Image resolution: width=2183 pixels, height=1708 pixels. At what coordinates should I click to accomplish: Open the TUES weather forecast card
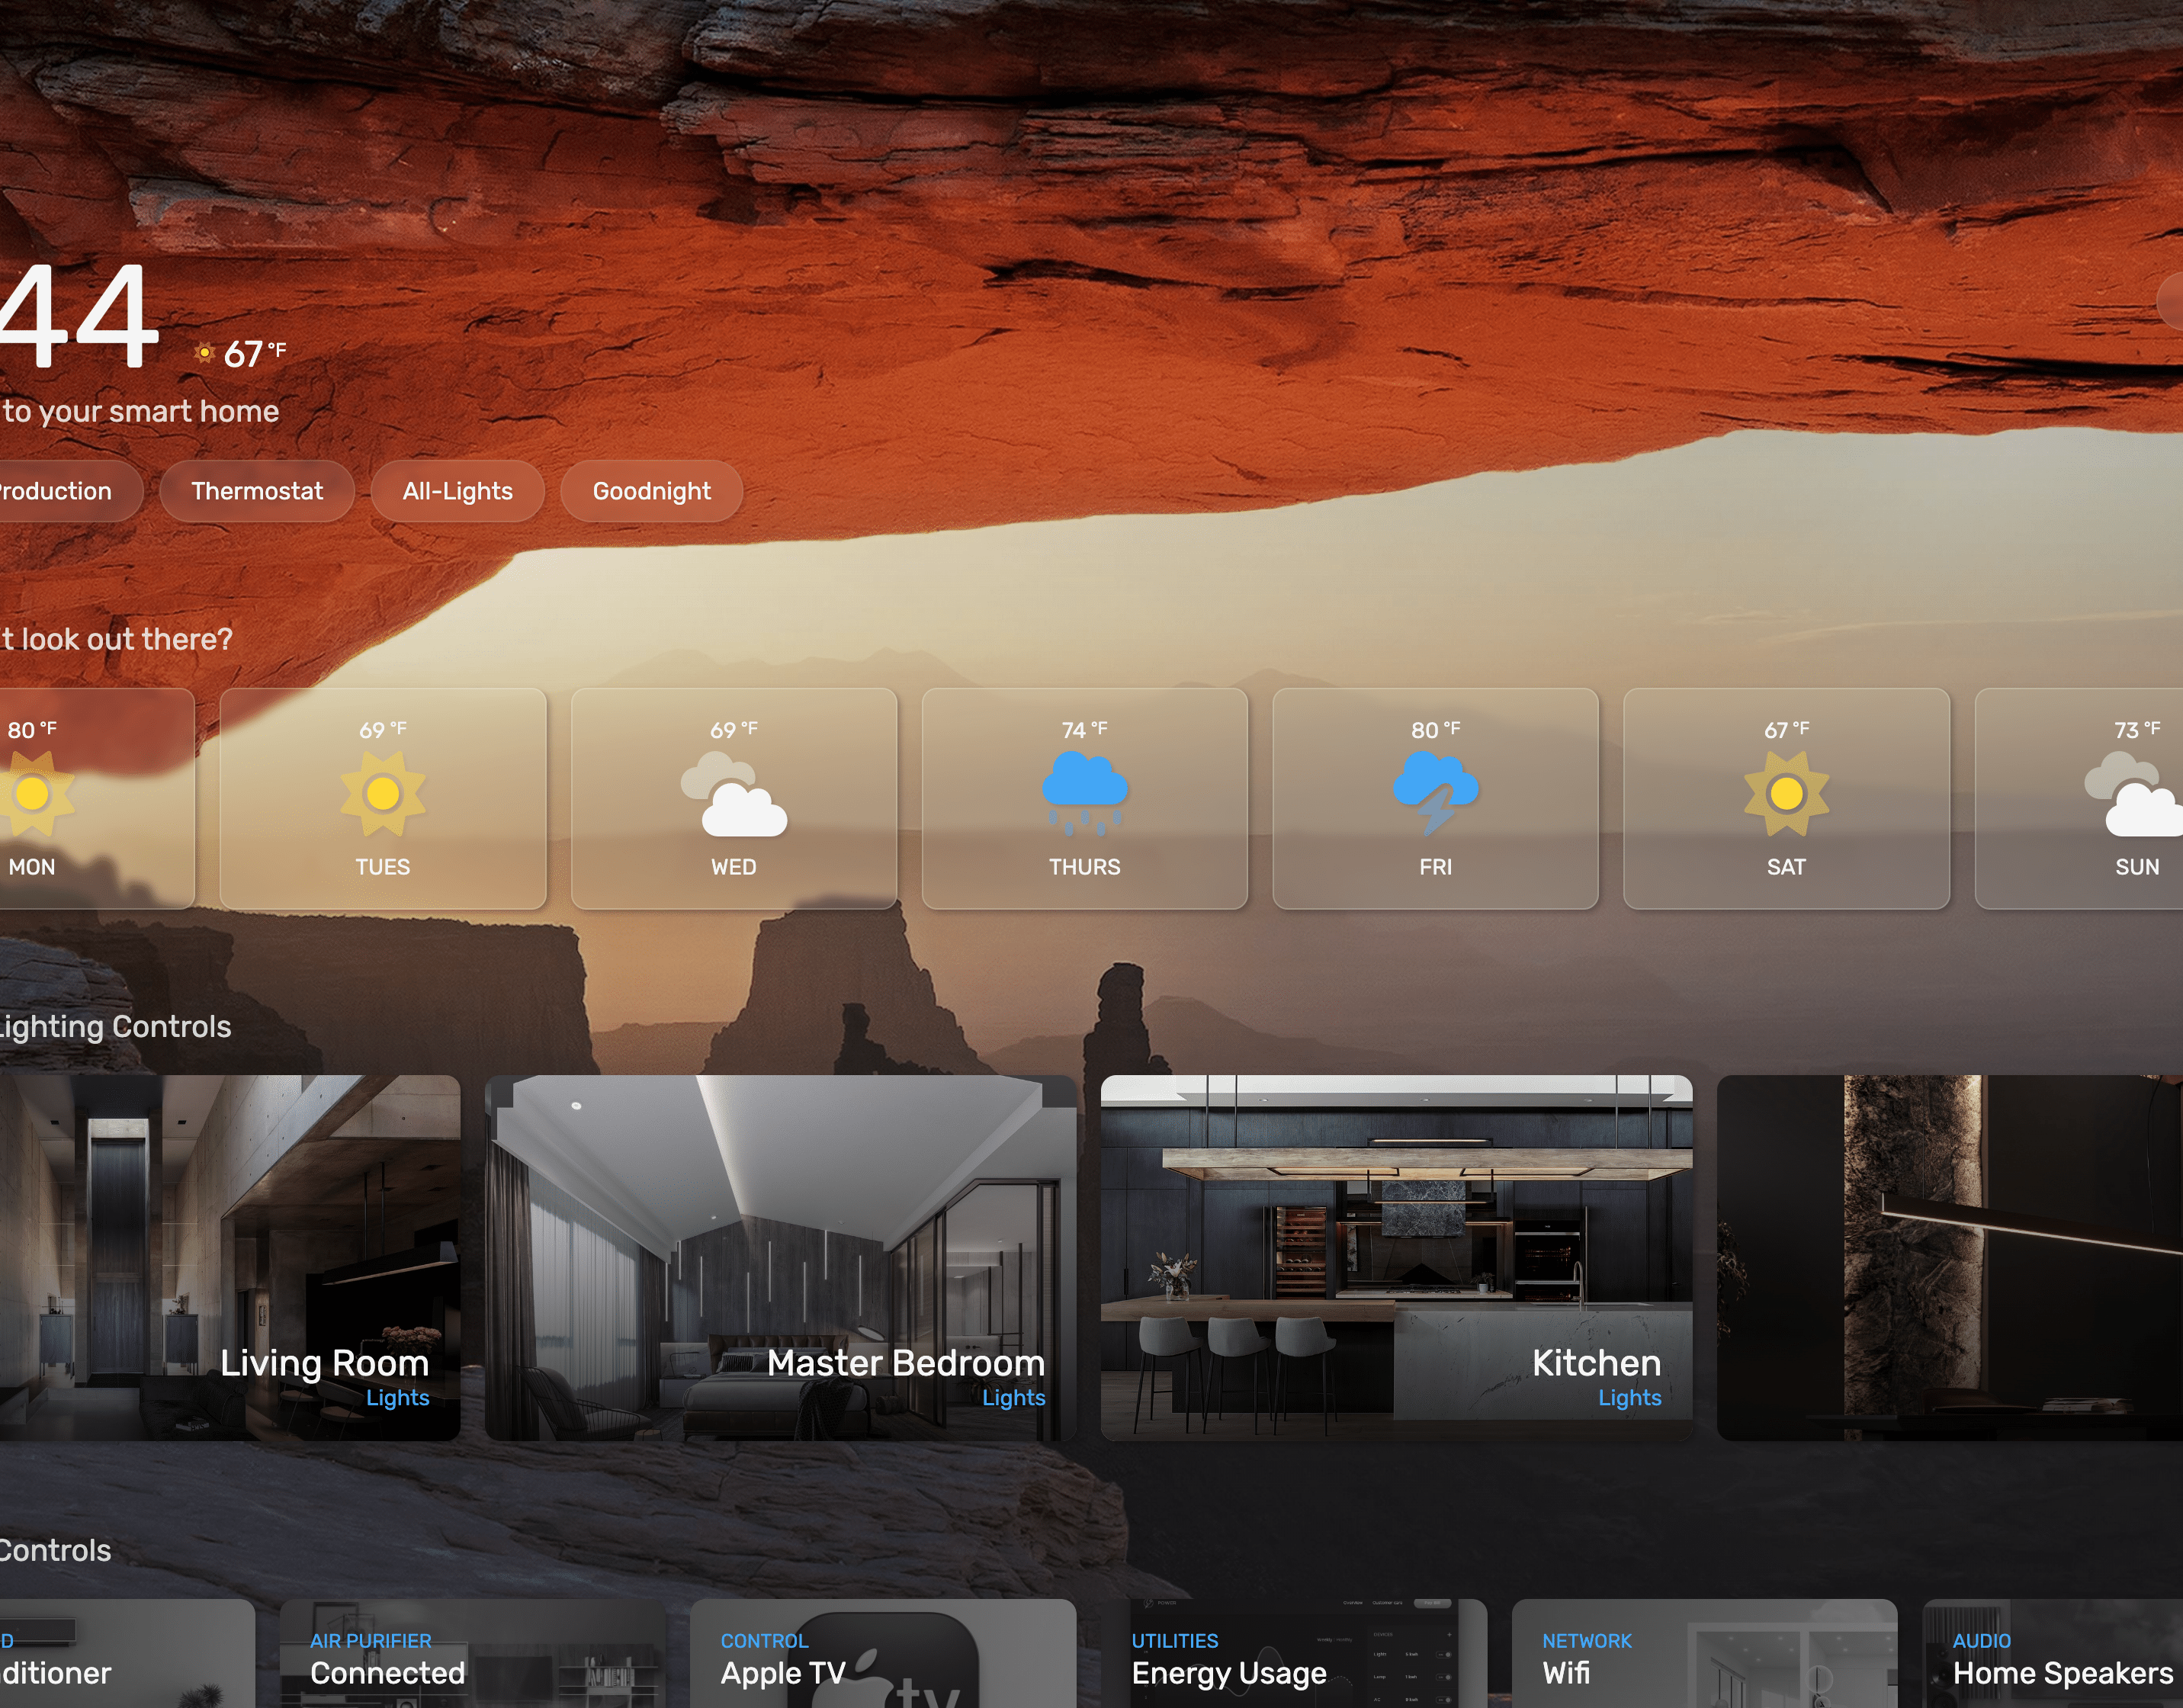pyautogui.click(x=383, y=798)
